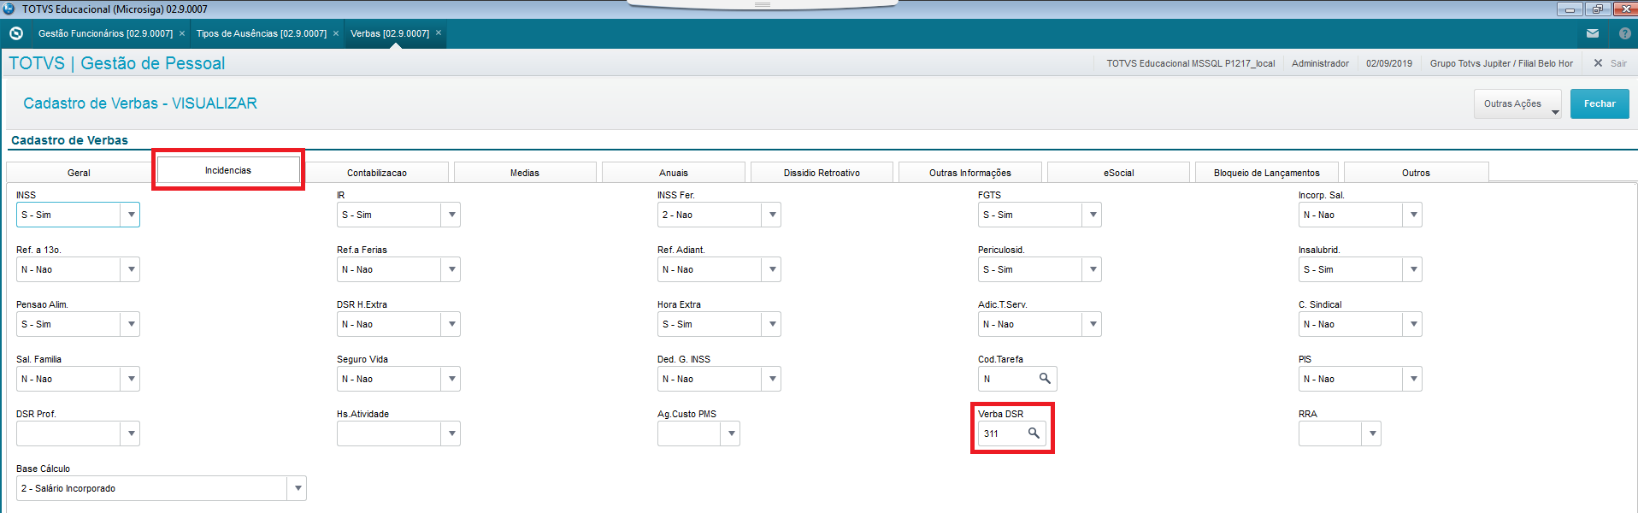Open the Bloqueio de Lançamentos tab
The width and height of the screenshot is (1638, 513).
[1267, 173]
